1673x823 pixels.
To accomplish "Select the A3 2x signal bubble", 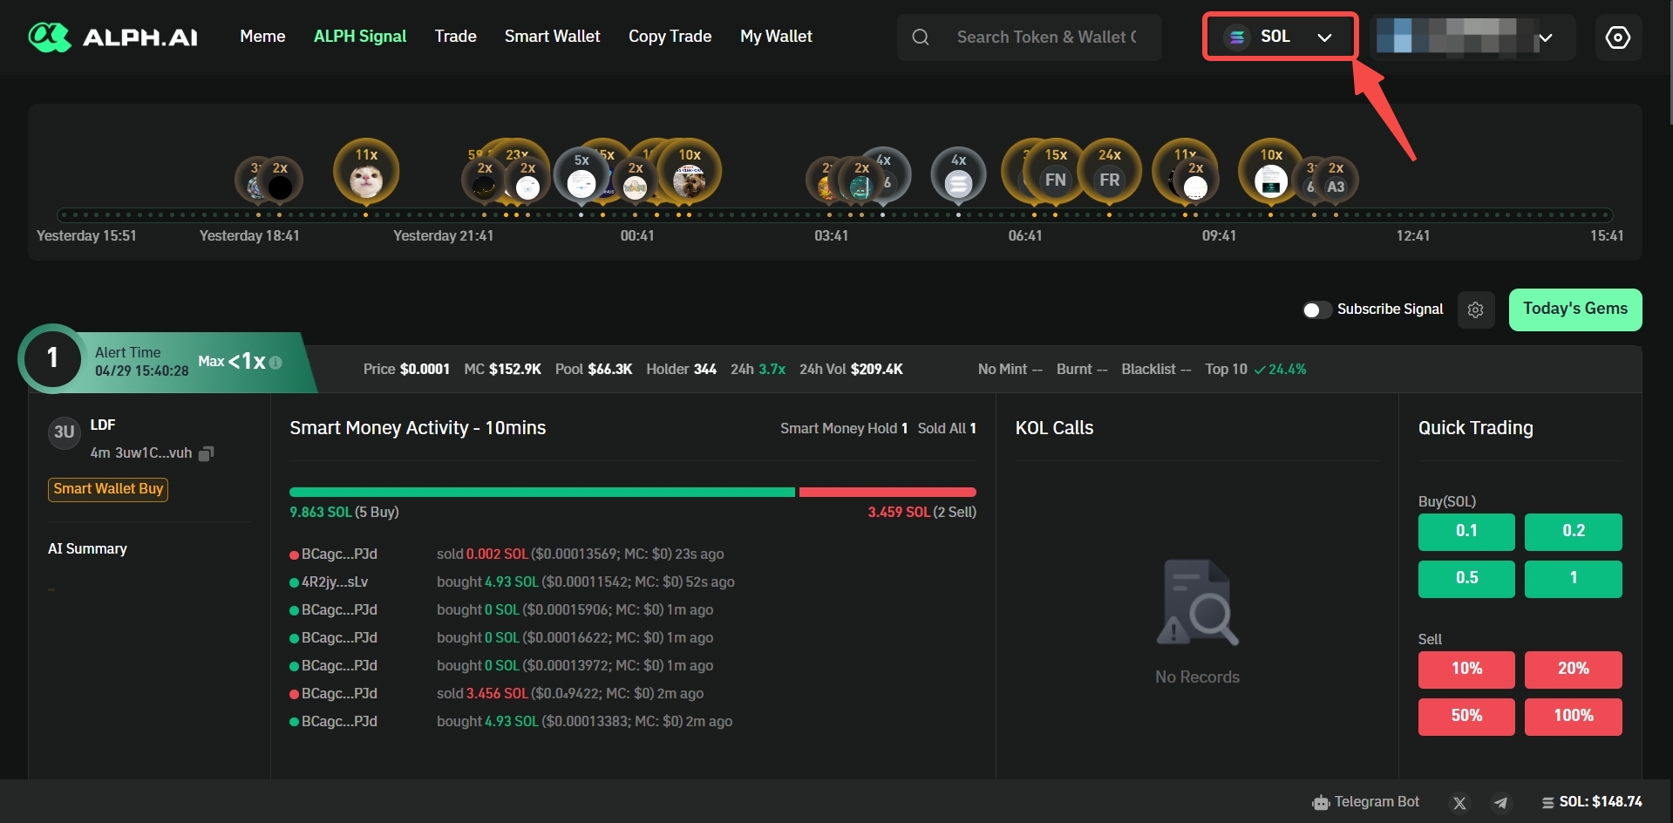I will (1335, 180).
